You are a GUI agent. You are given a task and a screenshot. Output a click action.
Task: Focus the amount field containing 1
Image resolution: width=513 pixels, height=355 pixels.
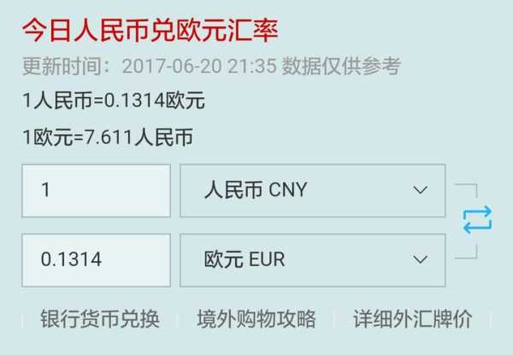click(96, 190)
